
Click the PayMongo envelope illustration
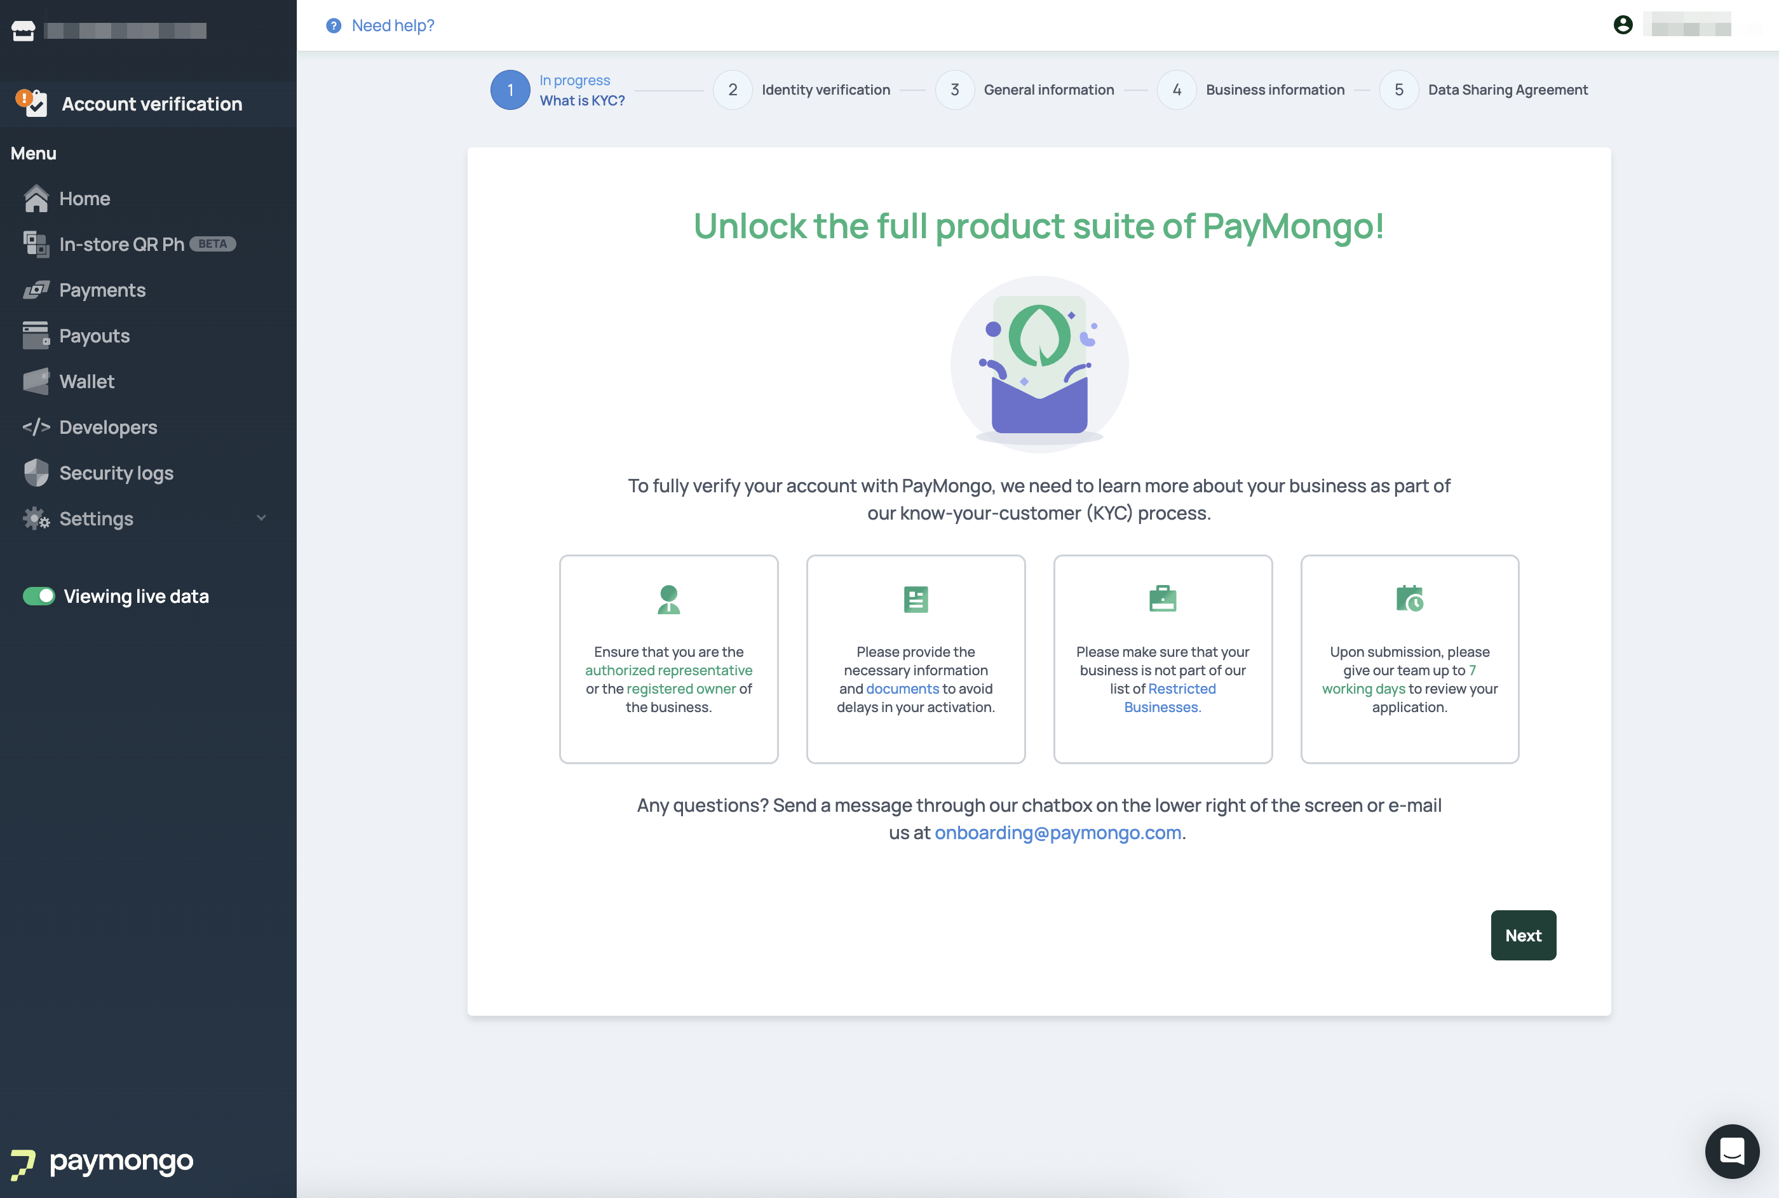pos(1039,365)
